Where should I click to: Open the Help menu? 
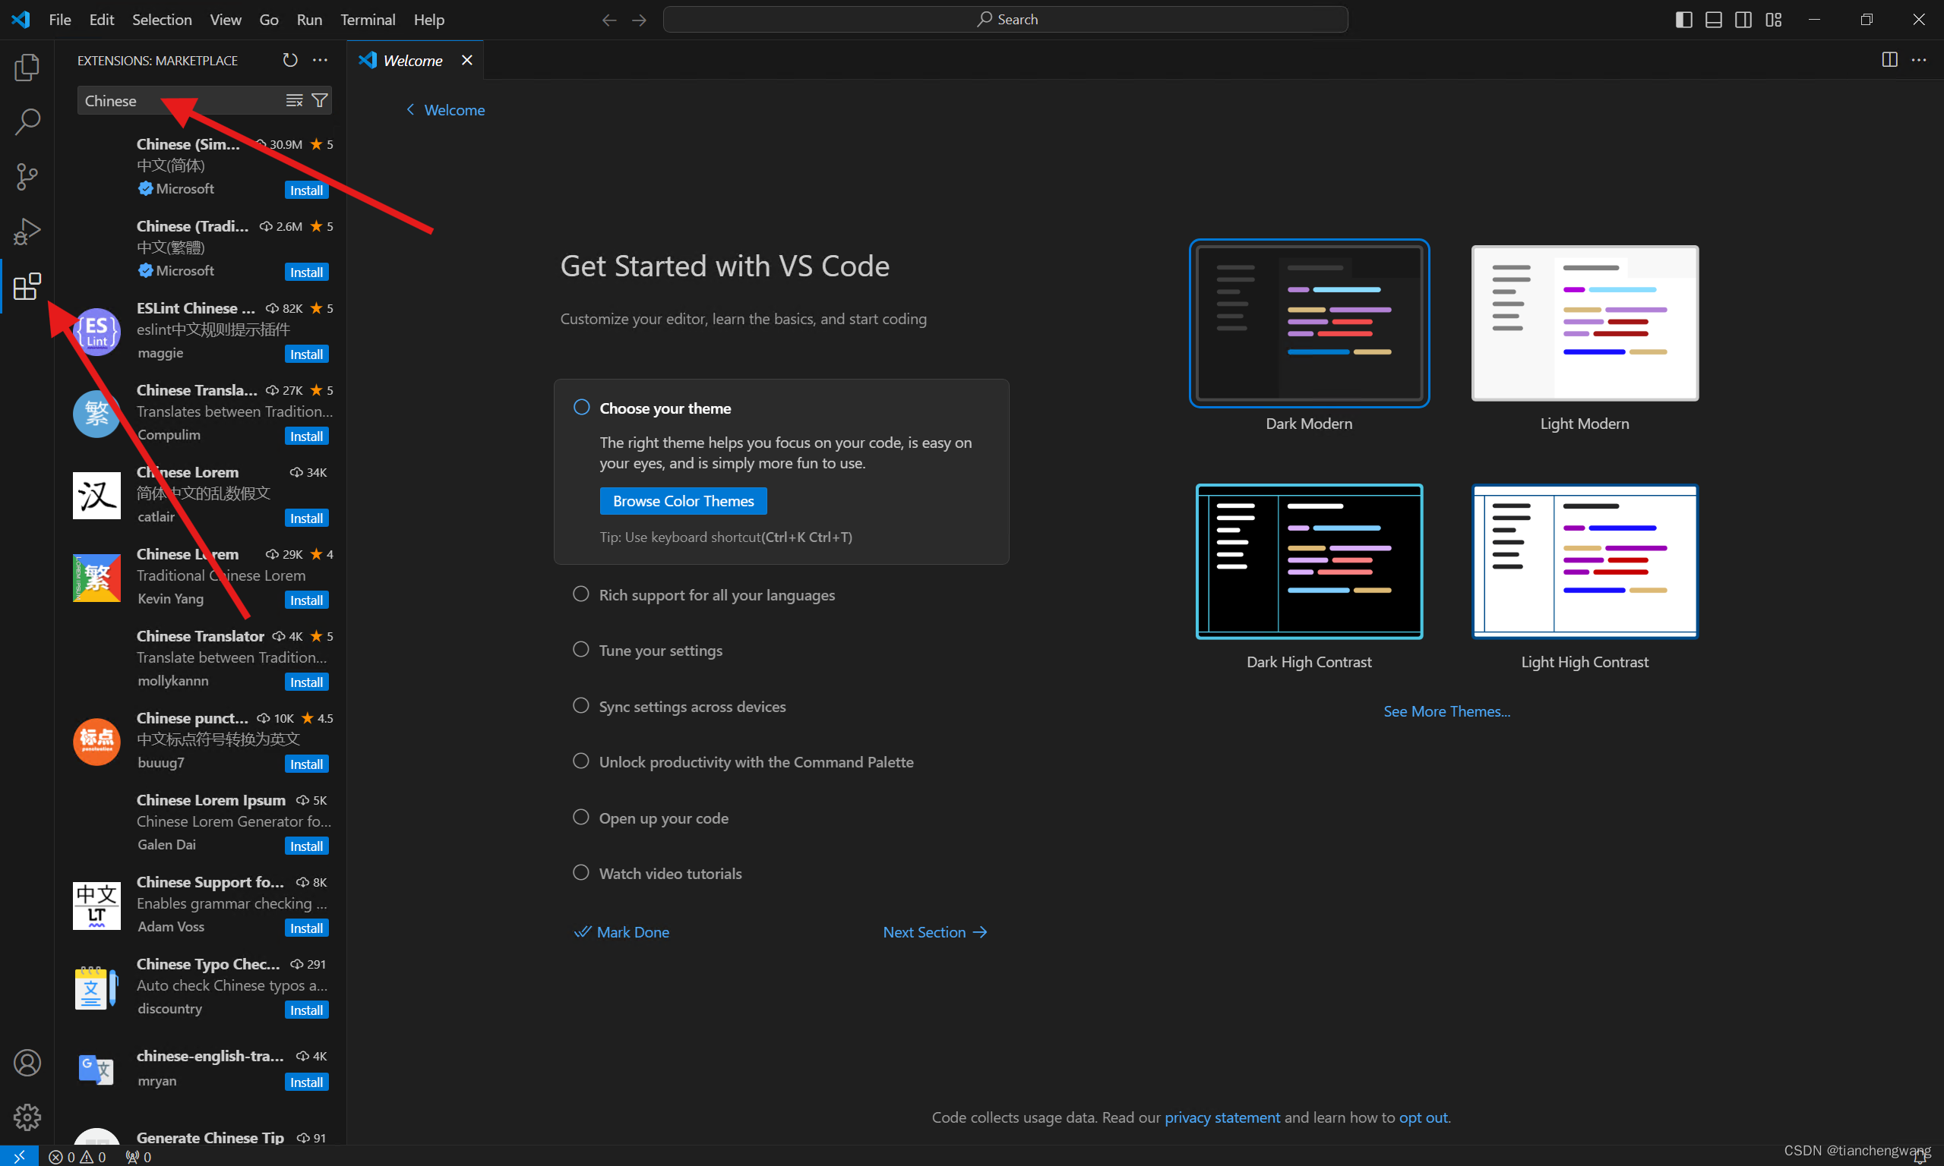point(428,20)
